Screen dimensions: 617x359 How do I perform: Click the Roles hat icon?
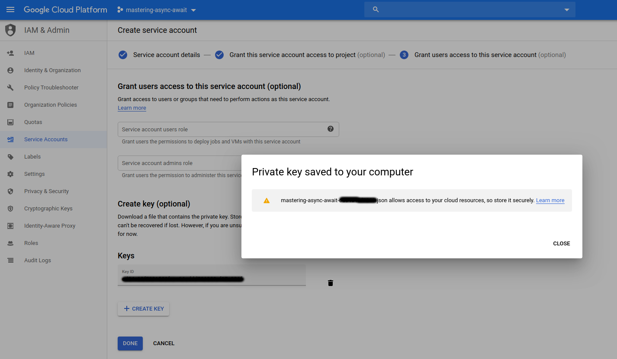(x=10, y=243)
